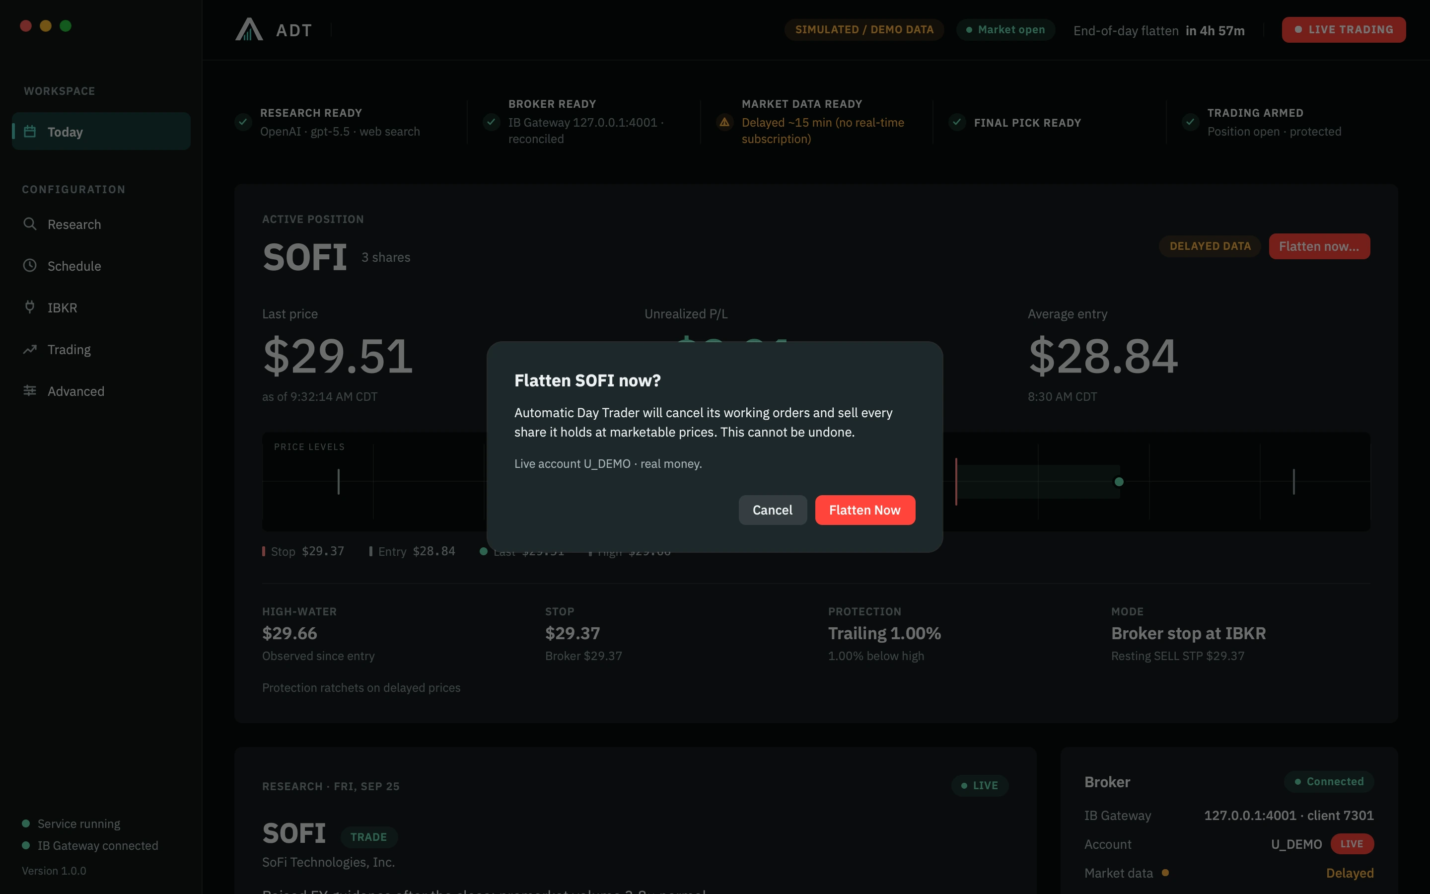
Task: Click the red stop marker on the price levels bar
Action: point(956,481)
